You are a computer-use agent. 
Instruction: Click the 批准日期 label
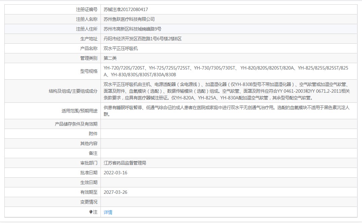(x=89, y=173)
